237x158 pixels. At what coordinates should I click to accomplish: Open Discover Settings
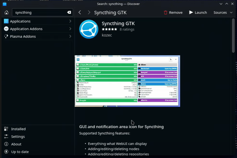click(x=38, y=136)
